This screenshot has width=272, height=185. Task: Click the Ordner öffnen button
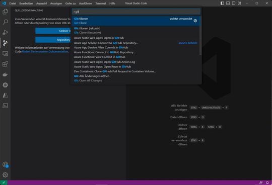point(53,31)
